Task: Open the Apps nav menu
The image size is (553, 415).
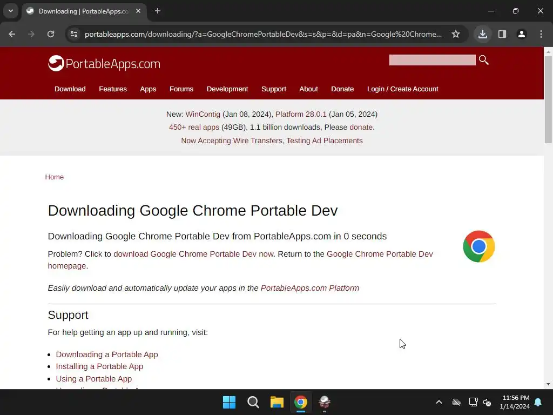Action: [x=148, y=89]
